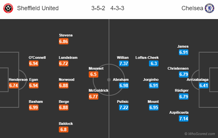Select Loftus-Cheek's 6.3 rating badge
Screen dimensions: 218x138
point(154,63)
